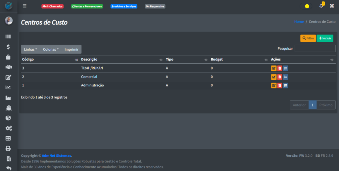The image size is (339, 171).
Task: Open the dollar sign sidebar menu
Action: [x=8, y=47]
